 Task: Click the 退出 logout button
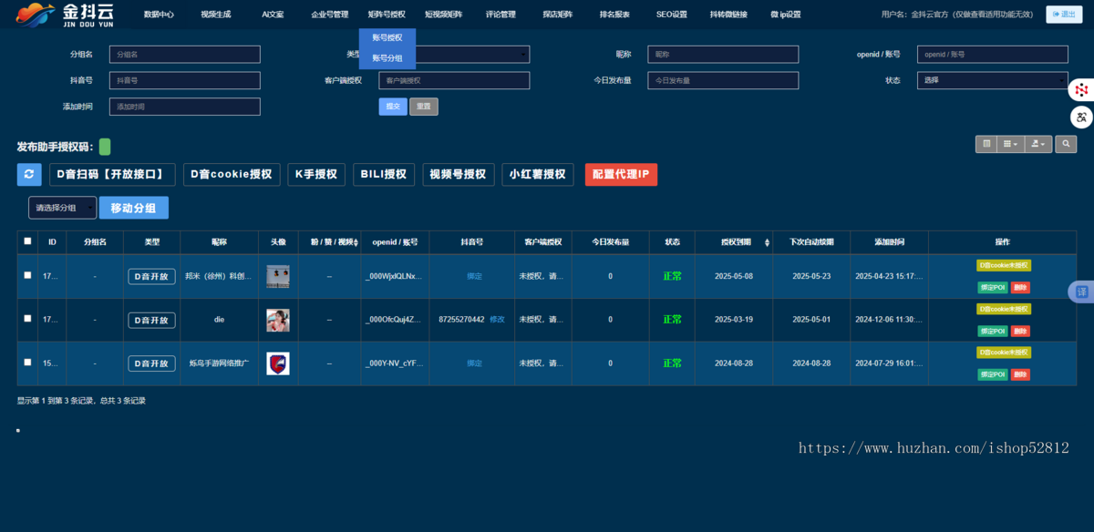pyautogui.click(x=1064, y=15)
